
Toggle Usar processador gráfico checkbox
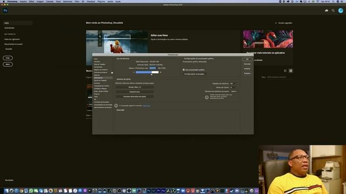pyautogui.click(x=184, y=70)
